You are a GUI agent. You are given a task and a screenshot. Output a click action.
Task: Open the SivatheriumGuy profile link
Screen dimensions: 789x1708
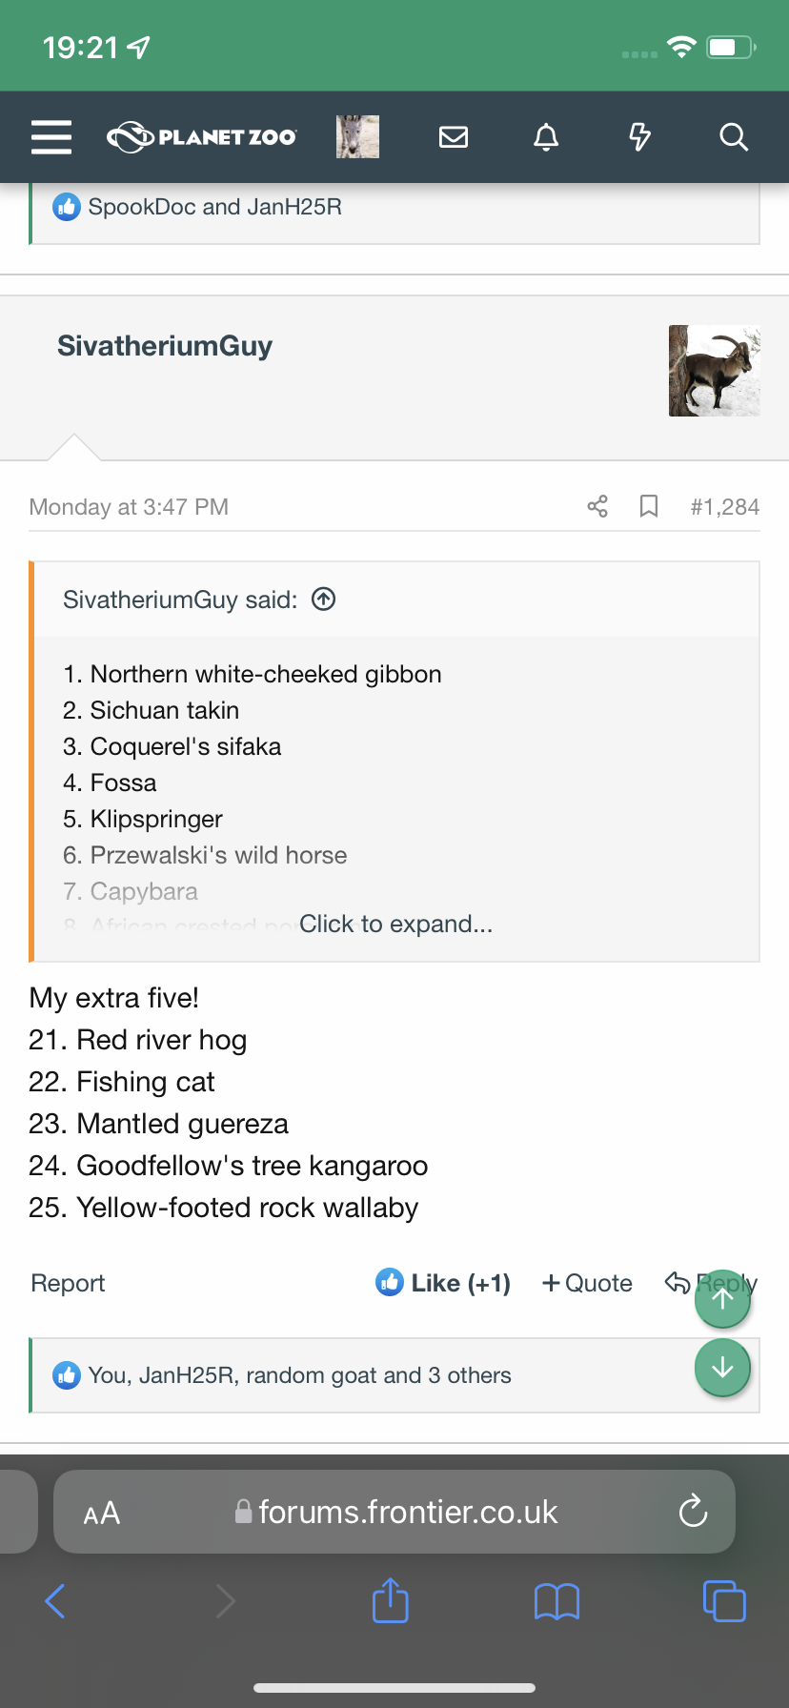[x=165, y=346]
